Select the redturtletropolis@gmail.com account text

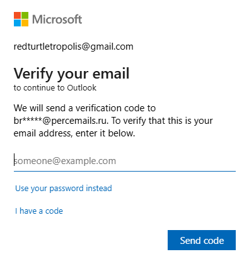pyautogui.click(x=74, y=47)
